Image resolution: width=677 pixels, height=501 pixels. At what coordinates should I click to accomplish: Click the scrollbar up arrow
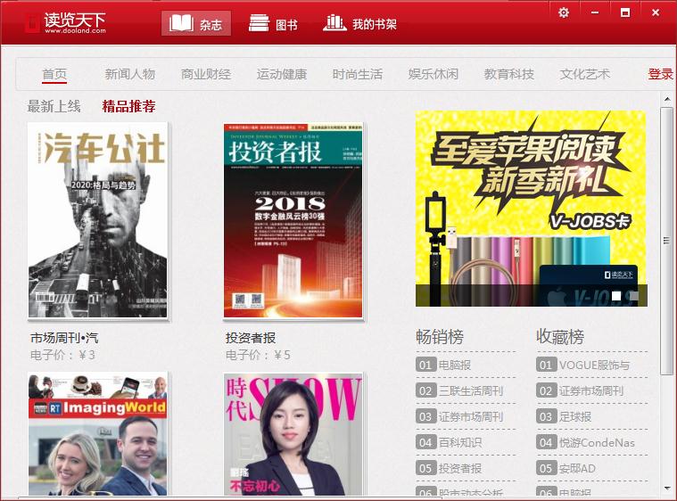tap(667, 99)
